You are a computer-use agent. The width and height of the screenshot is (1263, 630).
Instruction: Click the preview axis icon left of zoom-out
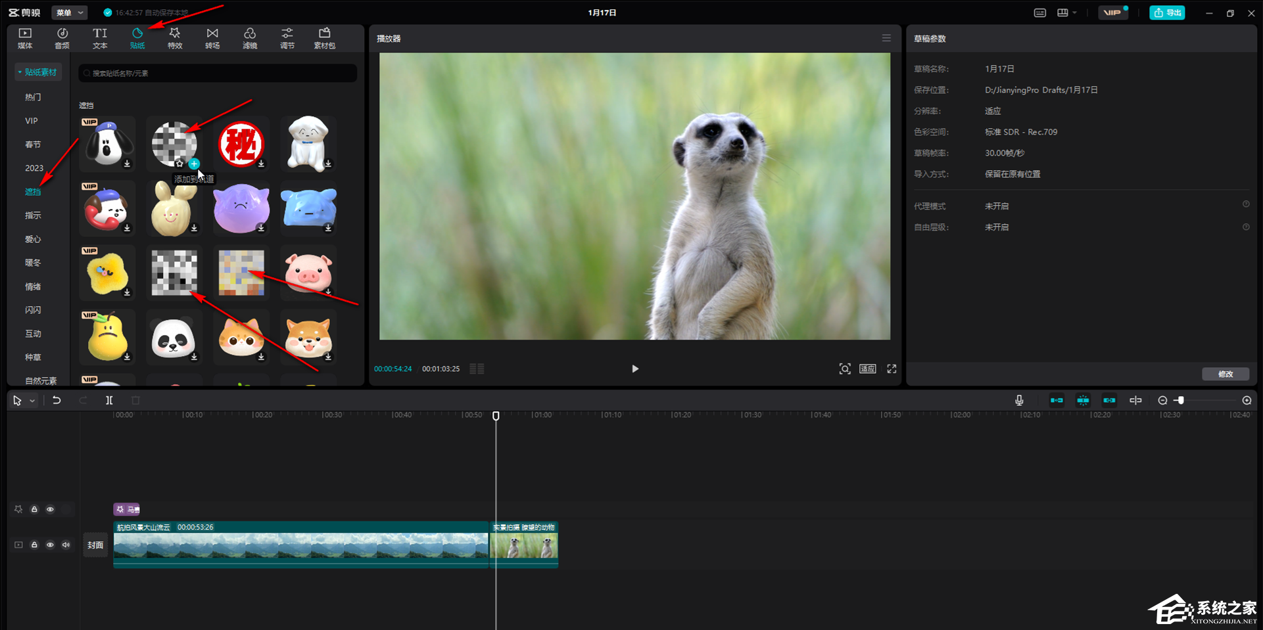pyautogui.click(x=1135, y=400)
